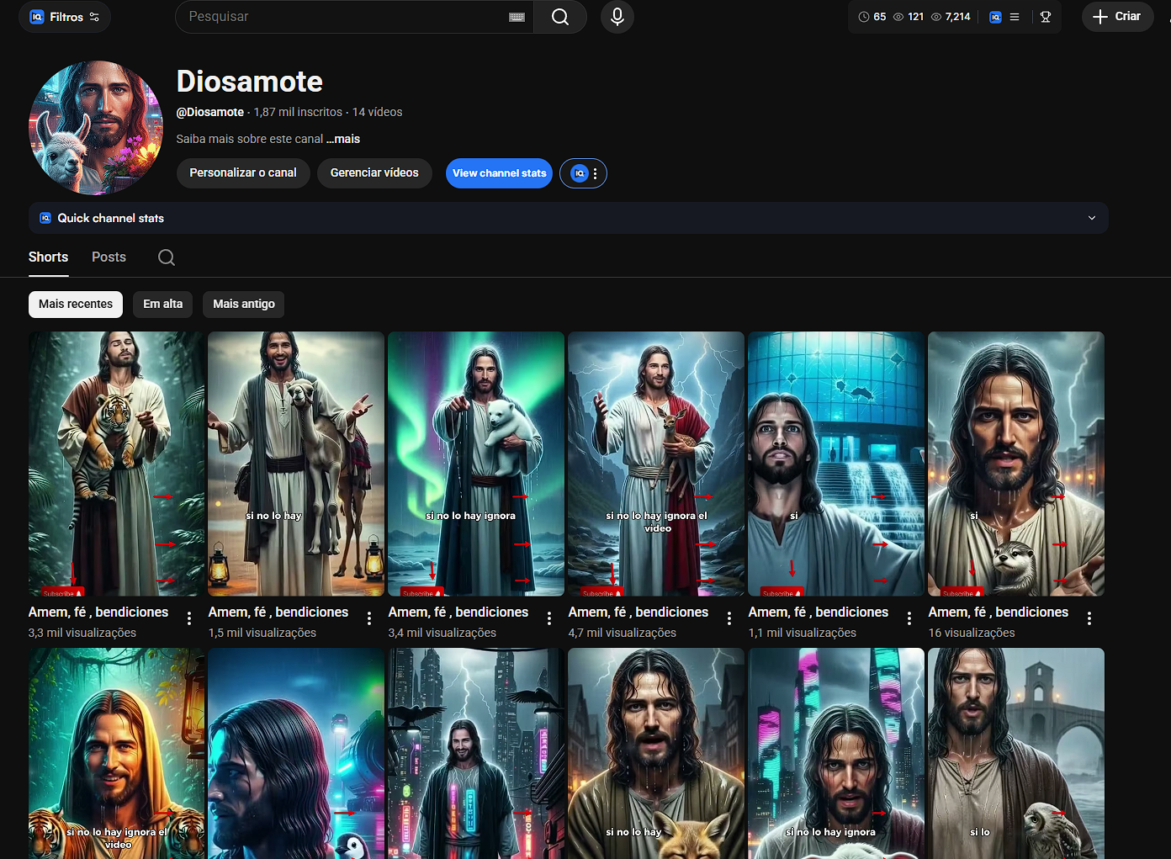Click the View channel stats button

499,173
